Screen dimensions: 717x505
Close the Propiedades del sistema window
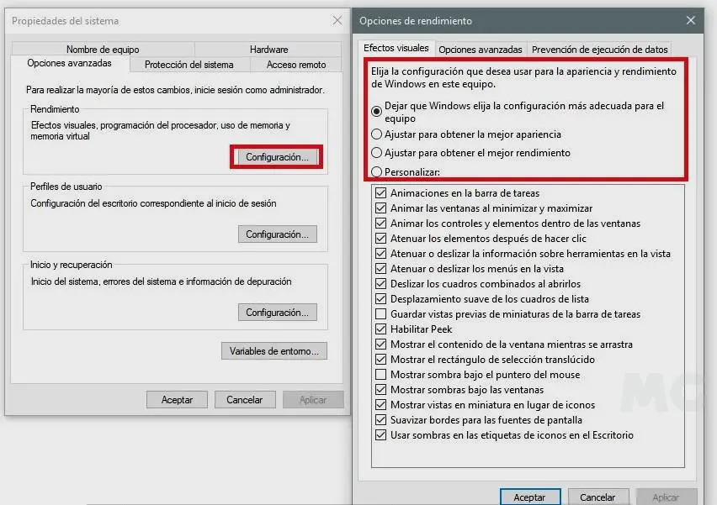coord(337,20)
